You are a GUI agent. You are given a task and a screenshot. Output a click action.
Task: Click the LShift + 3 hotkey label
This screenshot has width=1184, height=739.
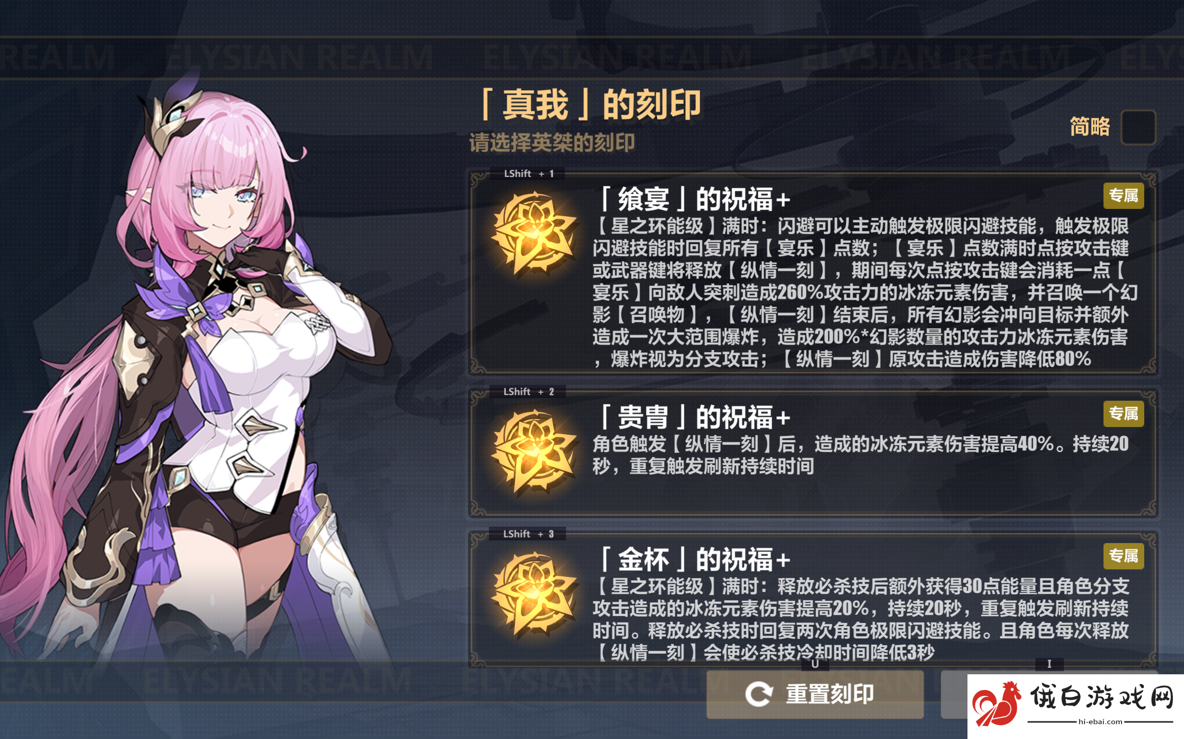coord(527,534)
